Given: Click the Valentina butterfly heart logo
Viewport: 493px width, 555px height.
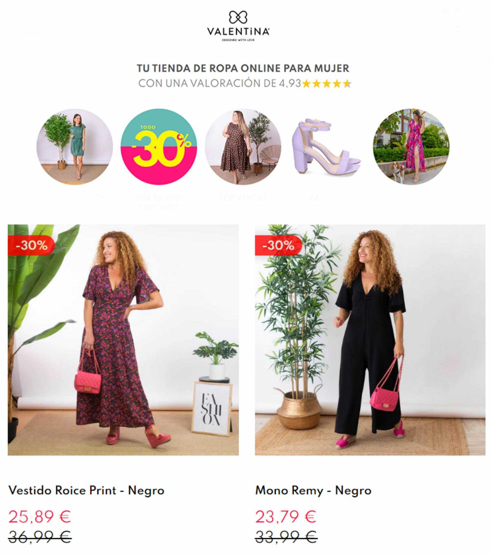Looking at the screenshot, I should [238, 17].
